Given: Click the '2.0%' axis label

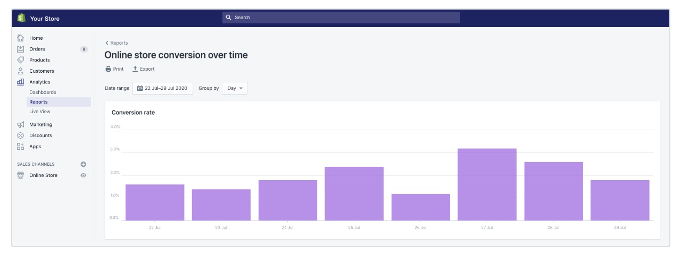Looking at the screenshot, I should [115, 173].
